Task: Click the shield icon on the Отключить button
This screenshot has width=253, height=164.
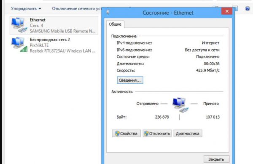Action: (146, 133)
